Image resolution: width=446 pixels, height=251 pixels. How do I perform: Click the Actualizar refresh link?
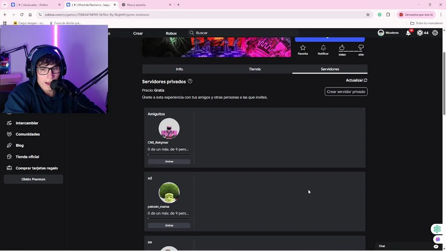356,80
